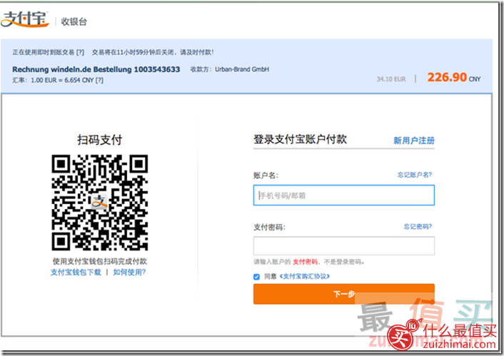Viewport: 504px width, 356px height.
Task: Click the 34.10 EUR amount
Action: pos(391,79)
